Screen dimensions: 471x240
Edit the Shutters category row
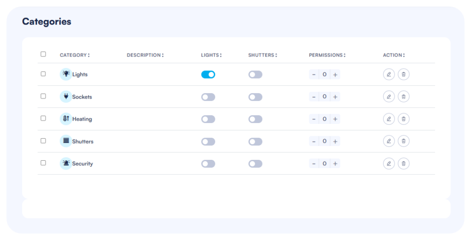tap(389, 141)
